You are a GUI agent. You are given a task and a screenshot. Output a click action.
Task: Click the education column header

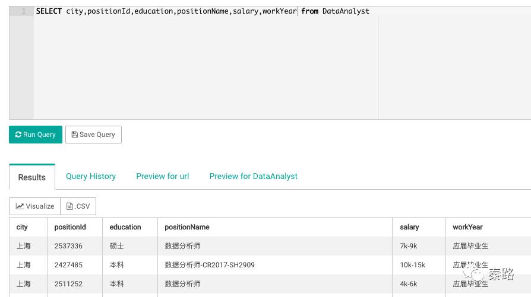point(125,227)
